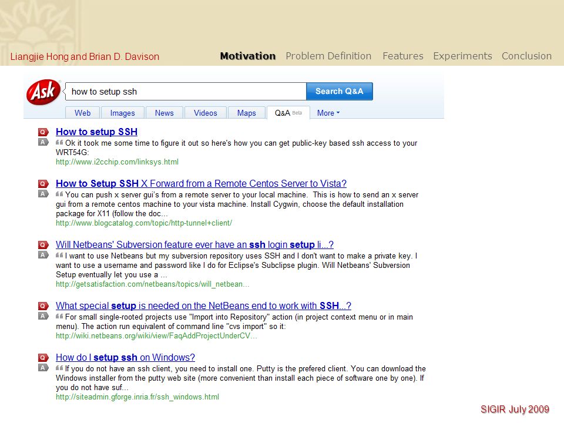
Task: Click the snippet starting 'If you do not have an ssh client'
Action: pos(241,378)
